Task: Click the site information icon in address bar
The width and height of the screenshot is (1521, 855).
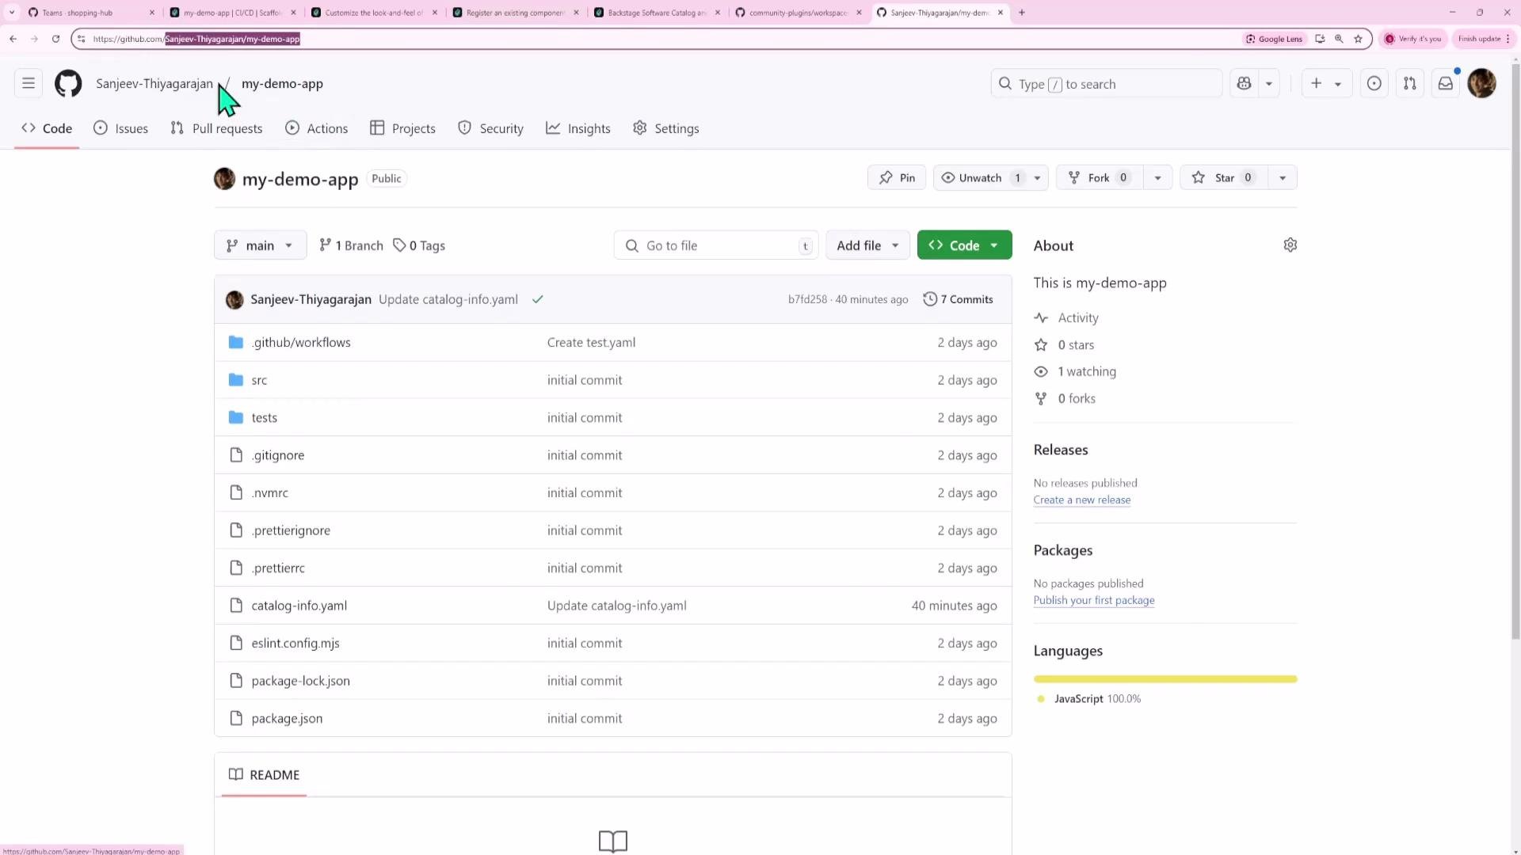Action: coord(81,39)
